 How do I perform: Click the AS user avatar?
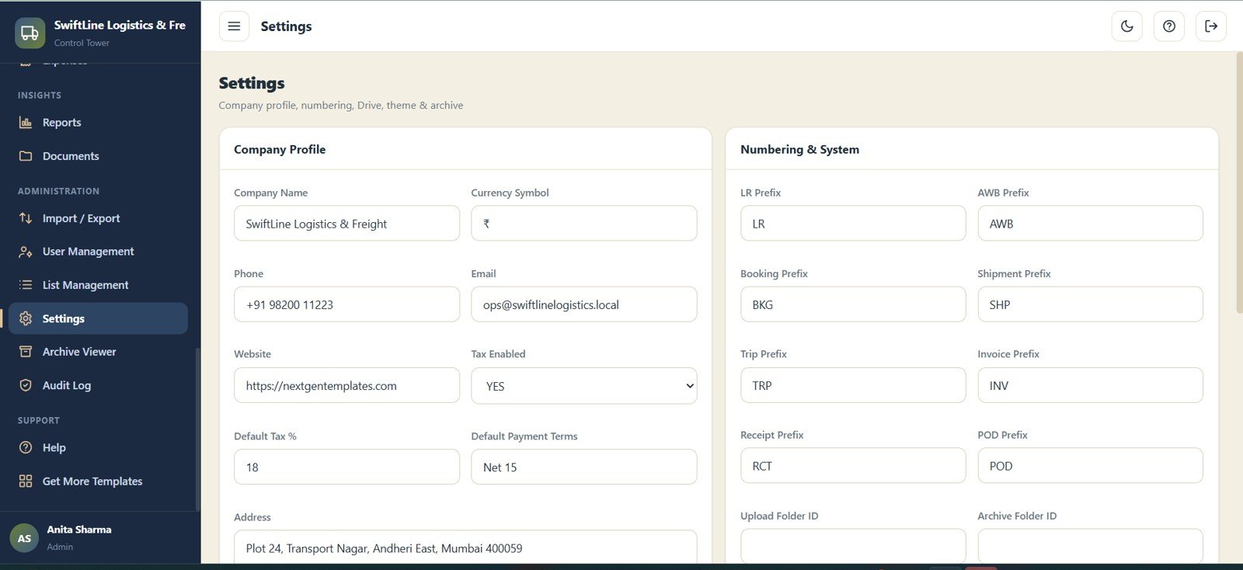click(x=24, y=538)
